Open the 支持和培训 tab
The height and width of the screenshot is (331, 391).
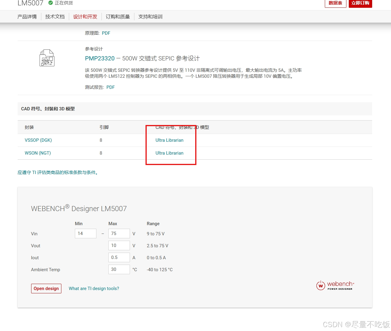[150, 17]
